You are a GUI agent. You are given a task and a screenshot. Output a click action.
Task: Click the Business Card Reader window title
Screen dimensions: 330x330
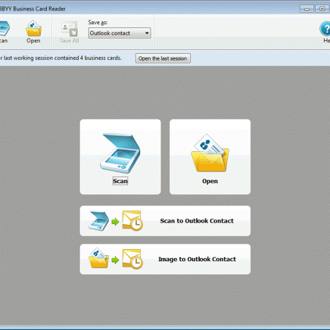point(32,9)
